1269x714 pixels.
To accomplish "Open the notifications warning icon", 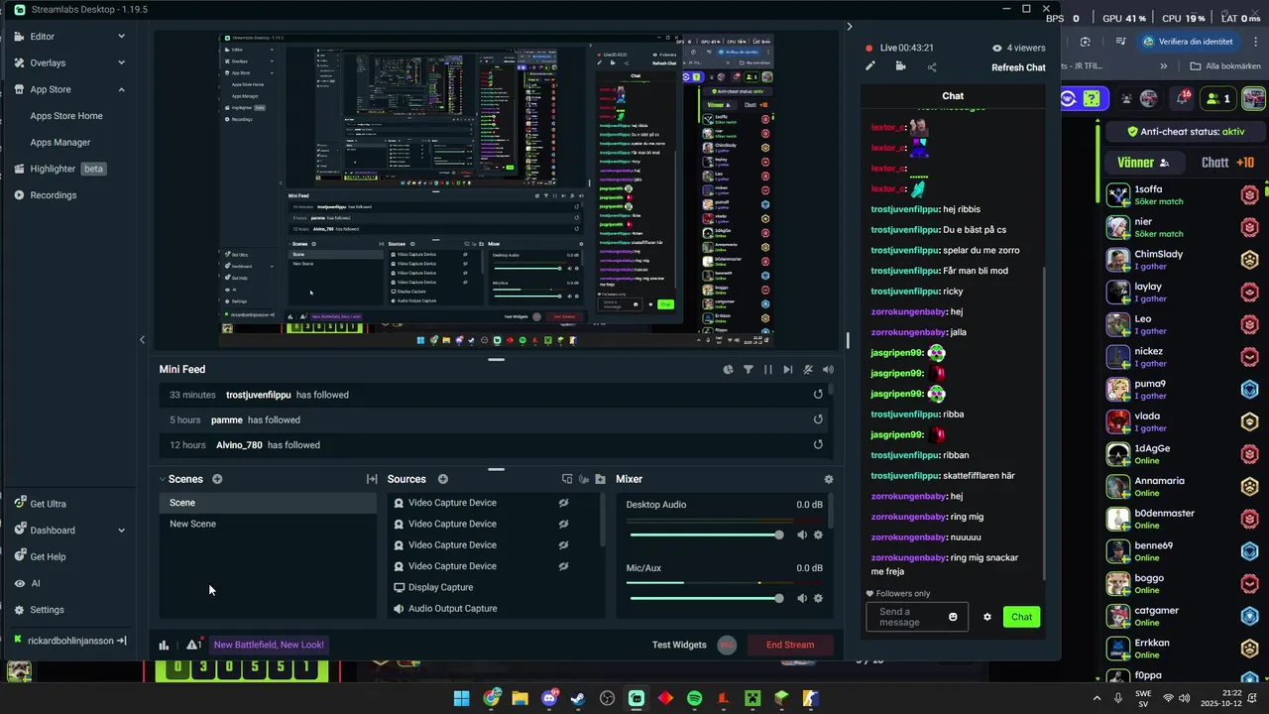I will tap(193, 645).
